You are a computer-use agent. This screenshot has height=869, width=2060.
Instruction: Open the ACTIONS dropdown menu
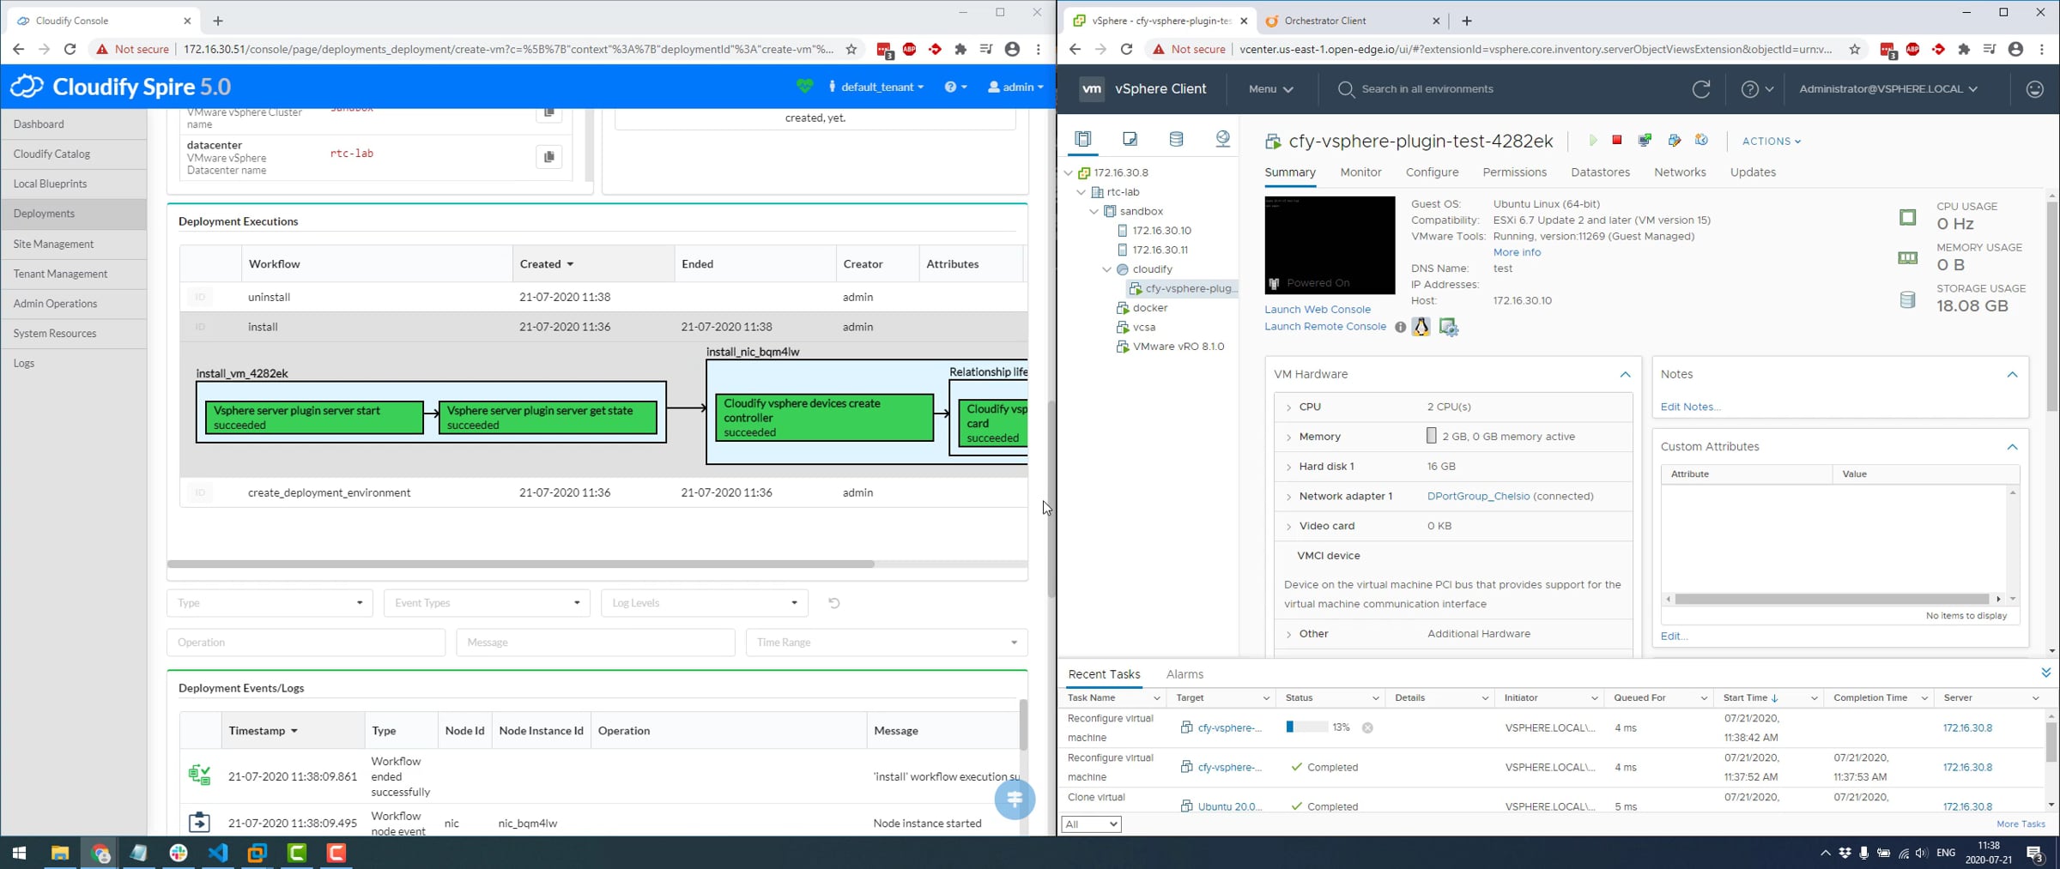pyautogui.click(x=1771, y=141)
